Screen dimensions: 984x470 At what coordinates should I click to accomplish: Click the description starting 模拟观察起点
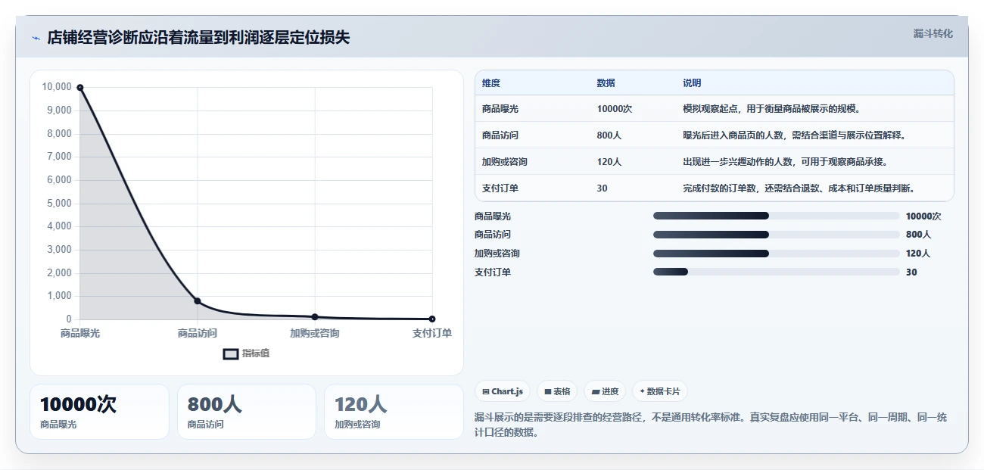point(772,109)
